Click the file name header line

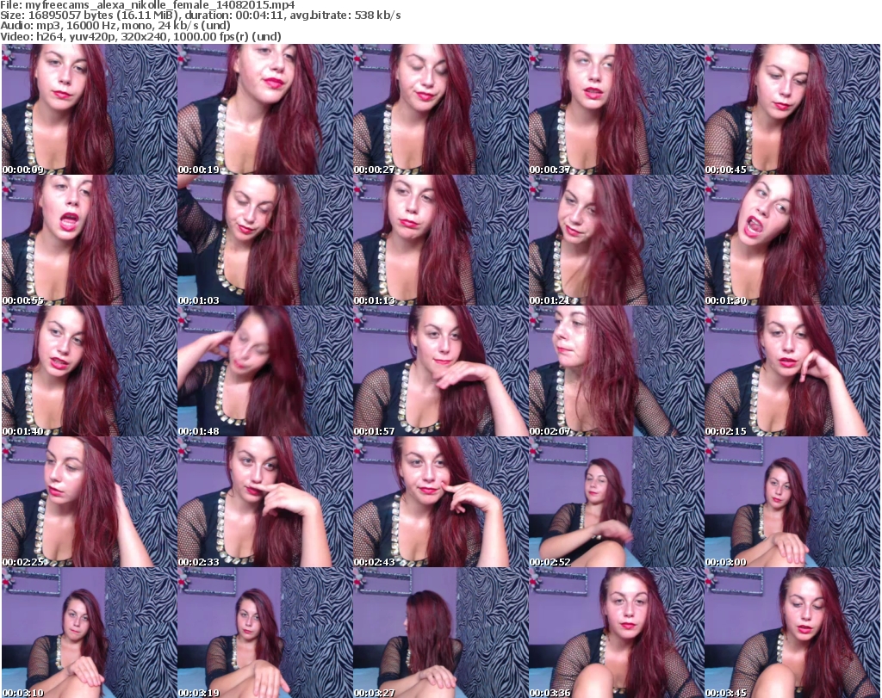147,5
